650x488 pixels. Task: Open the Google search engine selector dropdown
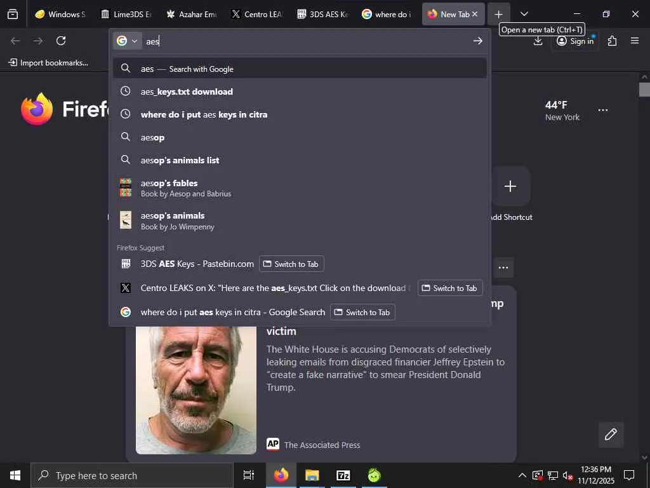point(127,41)
